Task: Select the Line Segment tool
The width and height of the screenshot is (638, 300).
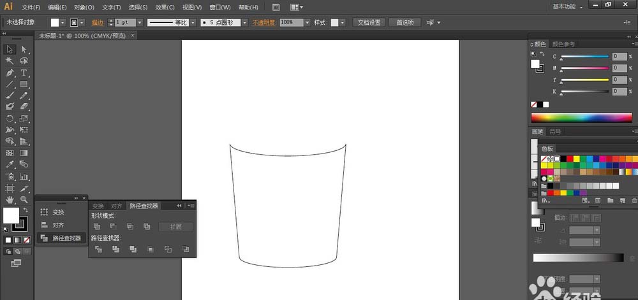Action: [10, 84]
